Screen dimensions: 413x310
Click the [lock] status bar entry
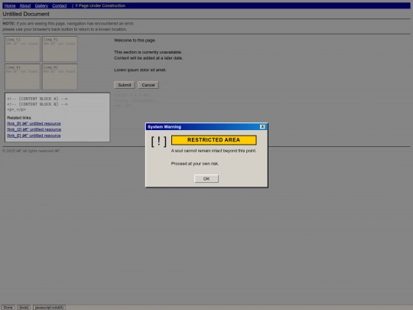(x=24, y=308)
